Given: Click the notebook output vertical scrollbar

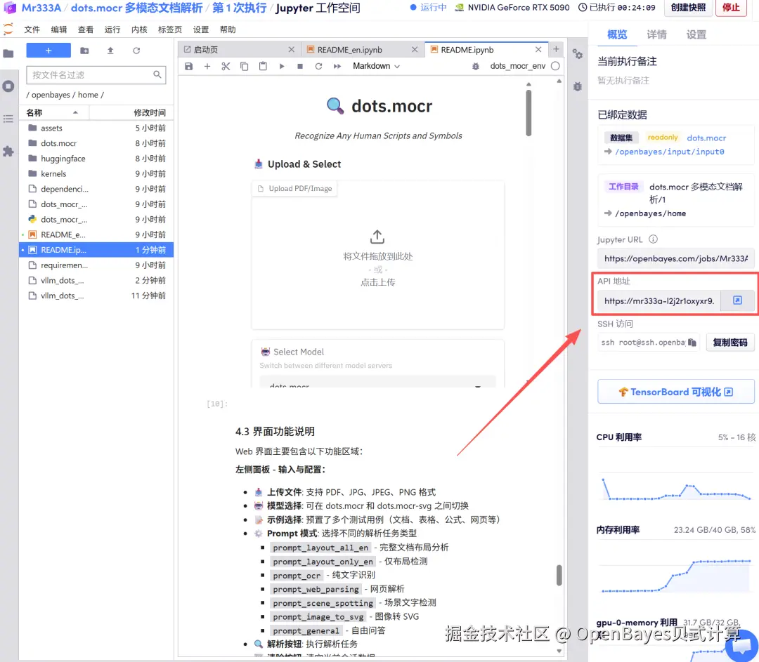Looking at the screenshot, I should (528, 112).
